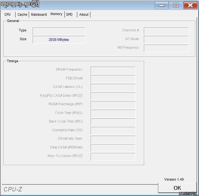Click the RAS# Precharge (tRP) field

point(113,105)
